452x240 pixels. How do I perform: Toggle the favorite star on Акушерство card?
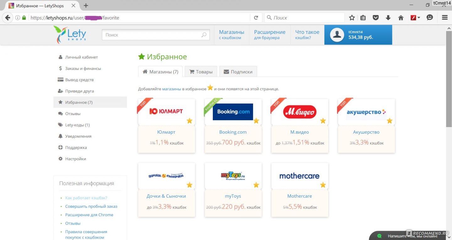coord(390,121)
